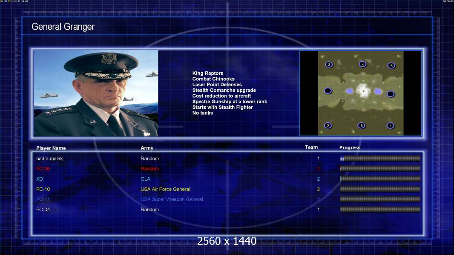The height and width of the screenshot is (255, 454).
Task: Click the unnumbered right-side slot on minimap
Action: [x=391, y=94]
